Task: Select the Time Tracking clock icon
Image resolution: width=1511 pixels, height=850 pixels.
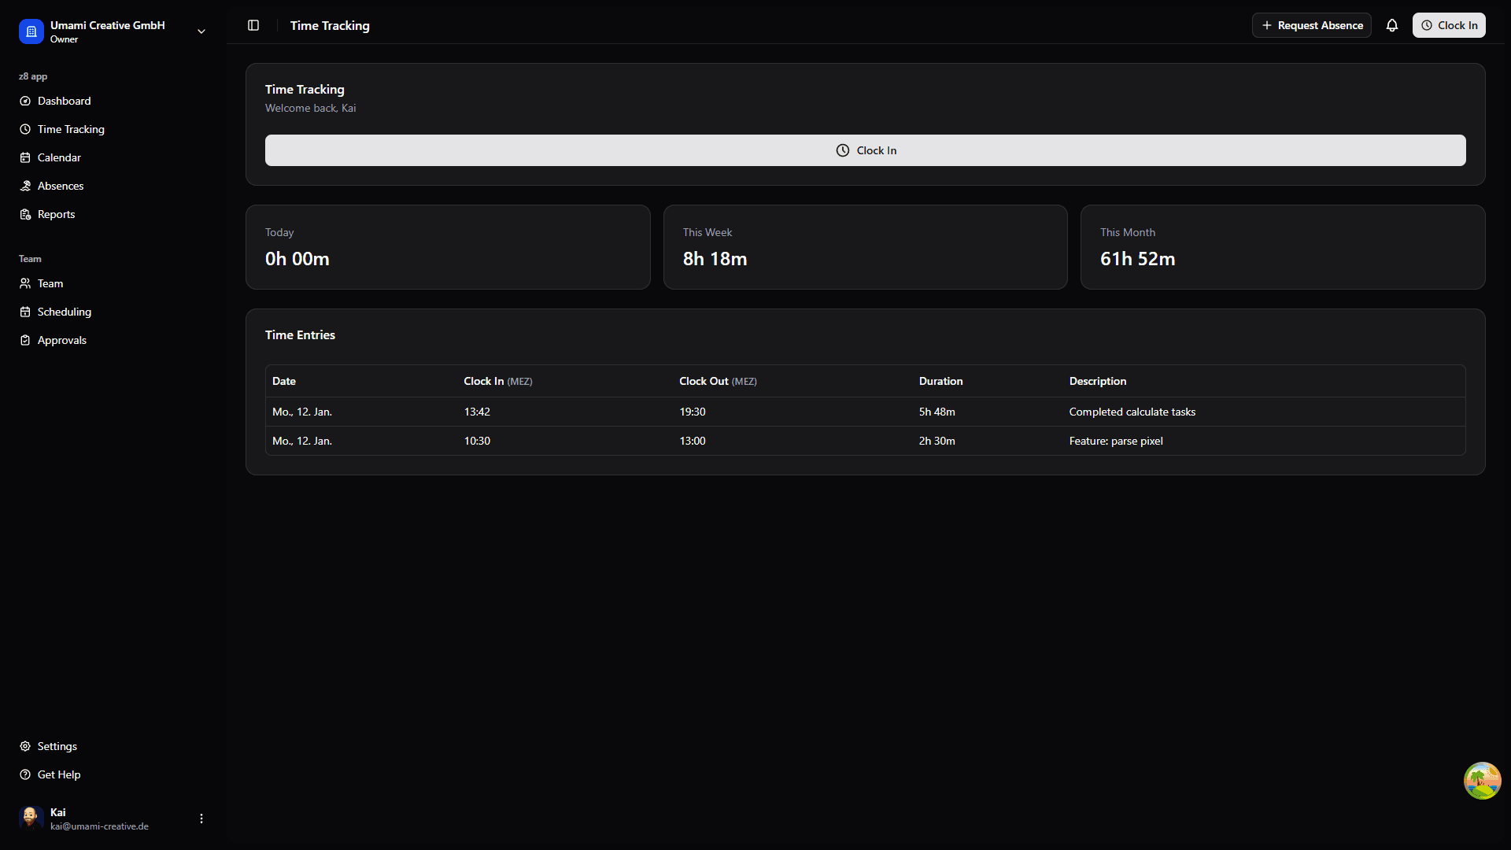Action: 24,129
